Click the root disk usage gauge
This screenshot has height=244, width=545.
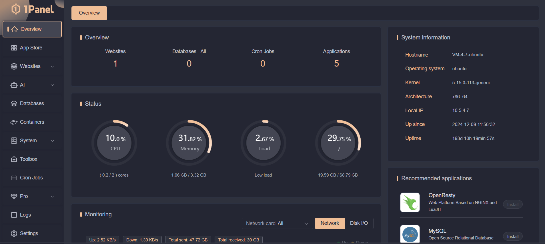pos(338,143)
